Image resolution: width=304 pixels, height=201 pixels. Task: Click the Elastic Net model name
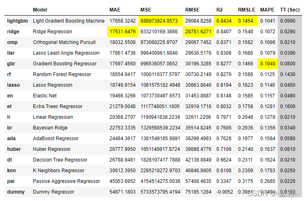coord(45,95)
